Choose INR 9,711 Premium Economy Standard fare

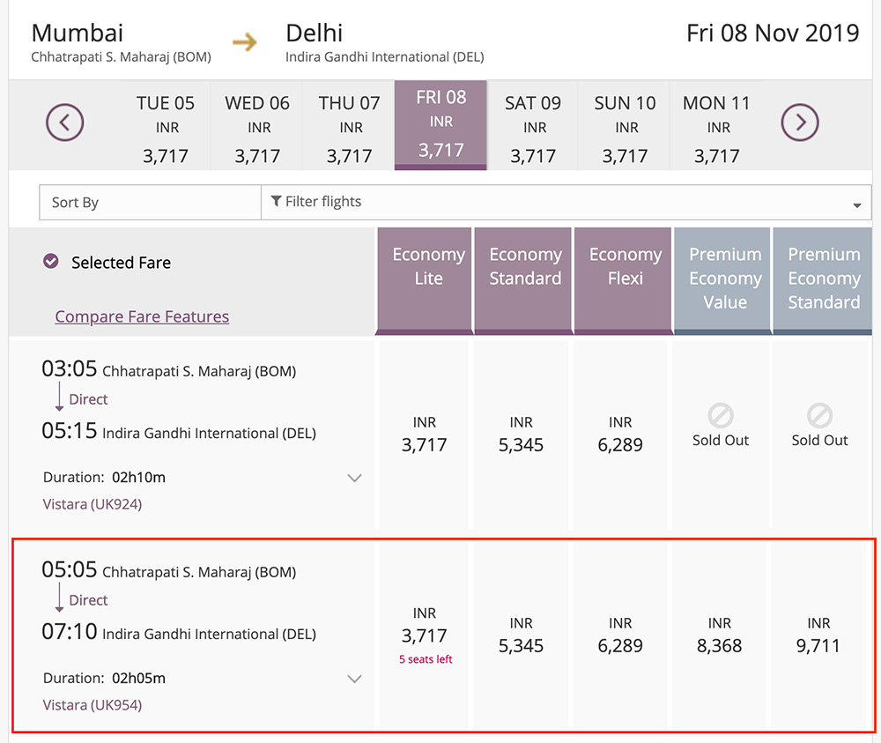[818, 635]
